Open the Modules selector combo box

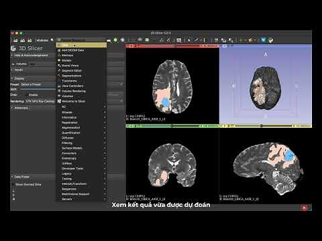(x=80, y=40)
